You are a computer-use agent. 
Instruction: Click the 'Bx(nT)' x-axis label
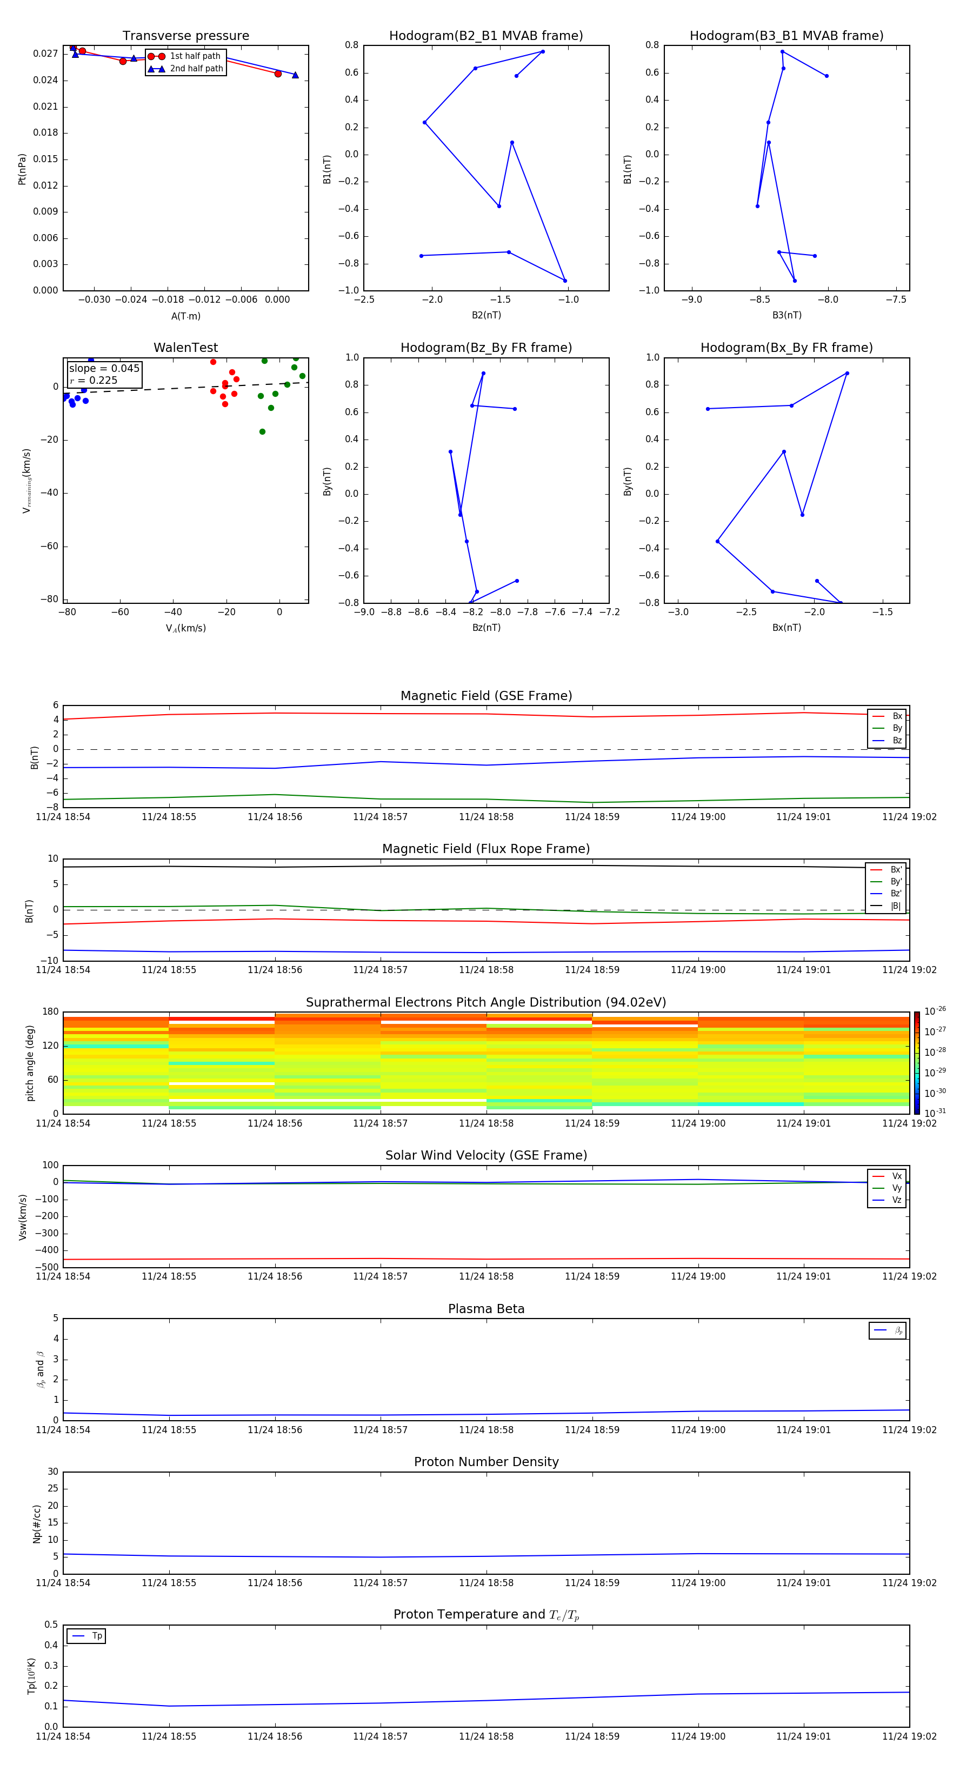tap(787, 628)
